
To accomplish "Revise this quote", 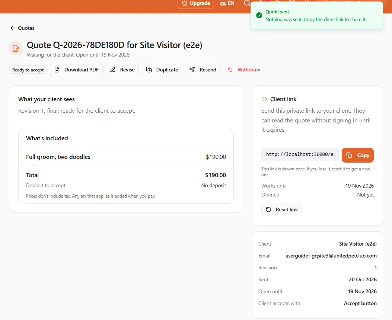I will pyautogui.click(x=122, y=70).
